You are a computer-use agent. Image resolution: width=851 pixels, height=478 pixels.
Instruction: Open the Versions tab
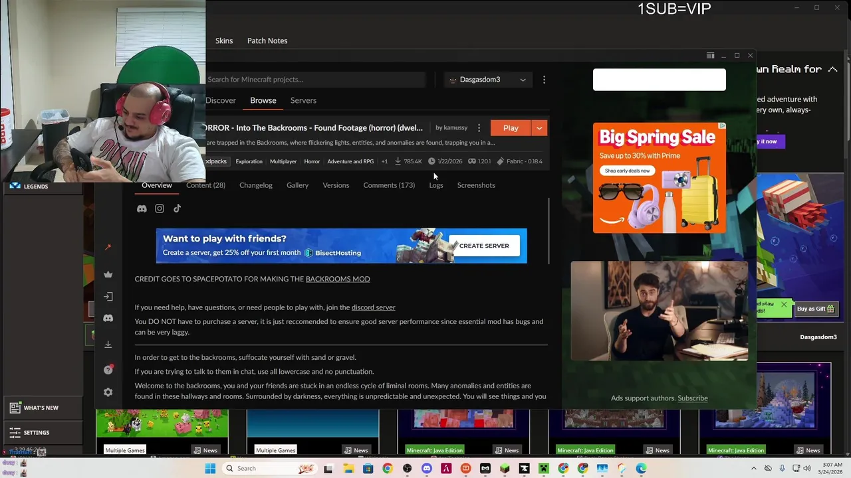(336, 185)
